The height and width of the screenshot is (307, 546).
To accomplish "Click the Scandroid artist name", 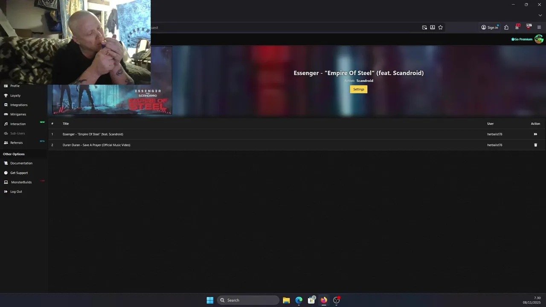I will [365, 81].
